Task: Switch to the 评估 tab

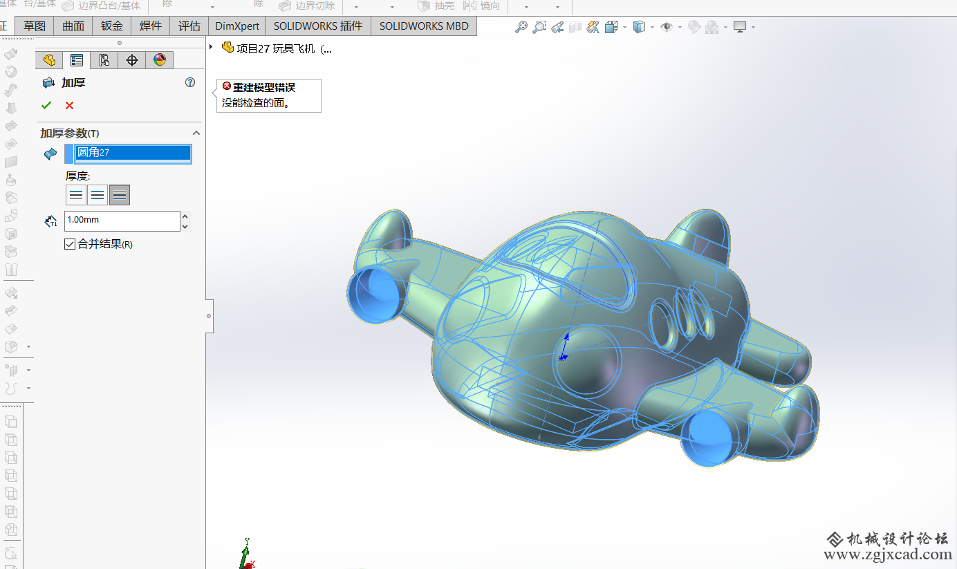Action: click(189, 26)
